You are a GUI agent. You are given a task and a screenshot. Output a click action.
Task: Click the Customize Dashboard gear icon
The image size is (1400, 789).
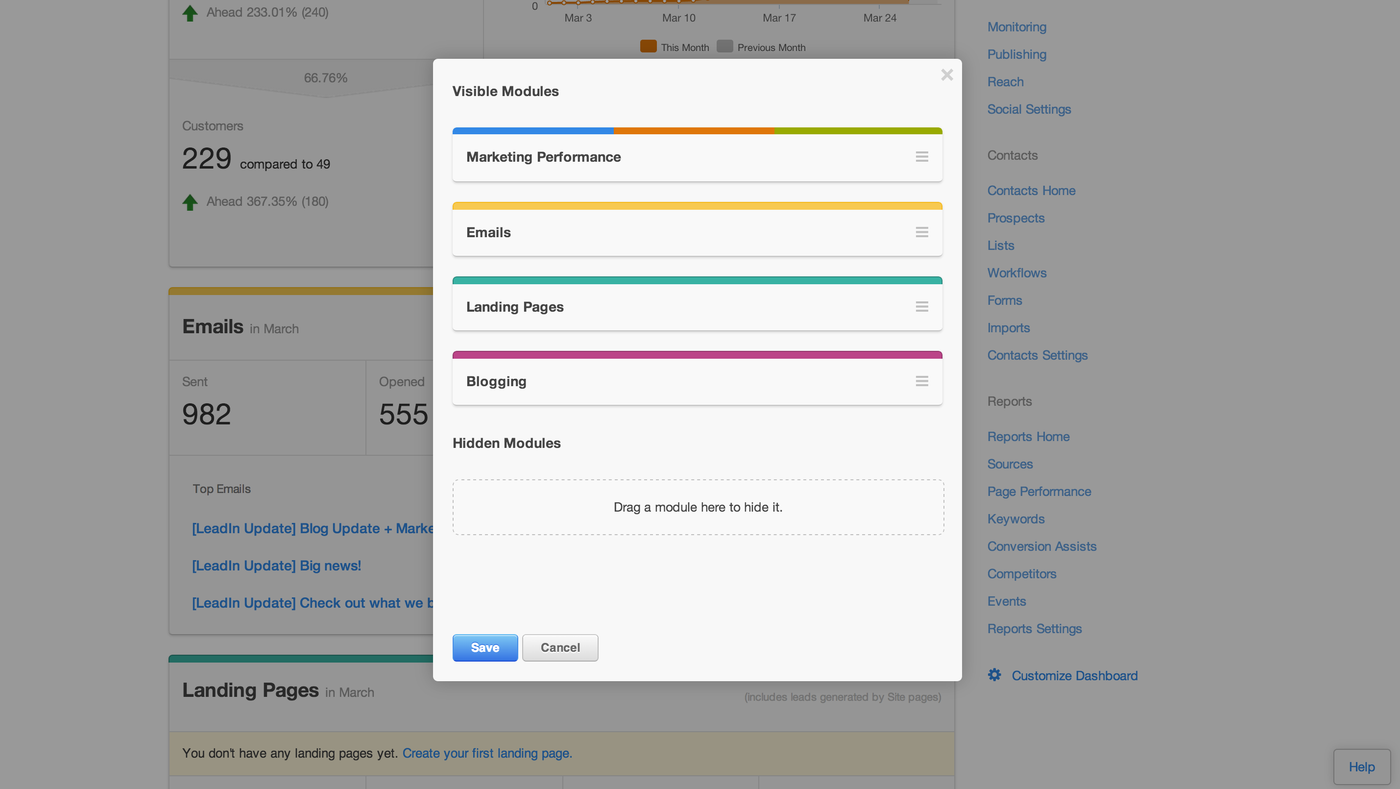(994, 675)
